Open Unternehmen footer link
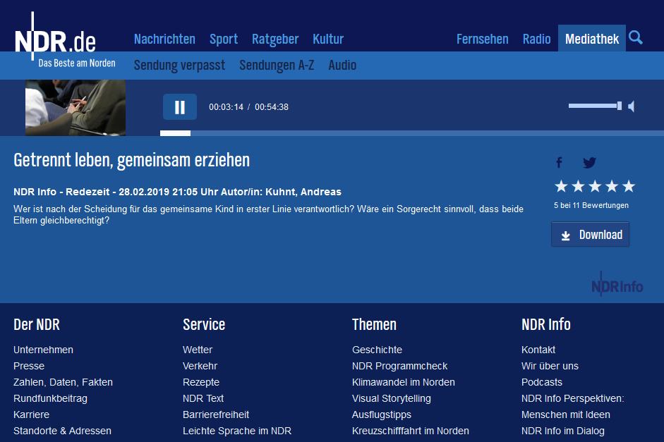Viewport: 664px width, 442px height. click(x=43, y=350)
